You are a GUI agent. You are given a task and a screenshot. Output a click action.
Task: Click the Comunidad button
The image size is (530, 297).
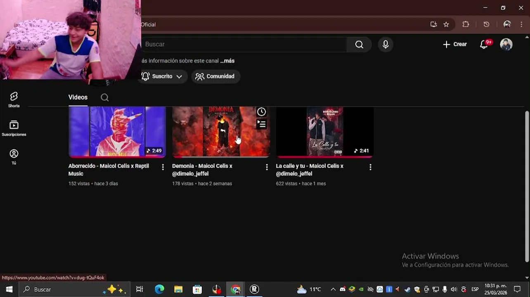[215, 76]
